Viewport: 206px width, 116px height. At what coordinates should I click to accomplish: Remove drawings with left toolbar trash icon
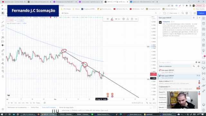tap(3, 76)
